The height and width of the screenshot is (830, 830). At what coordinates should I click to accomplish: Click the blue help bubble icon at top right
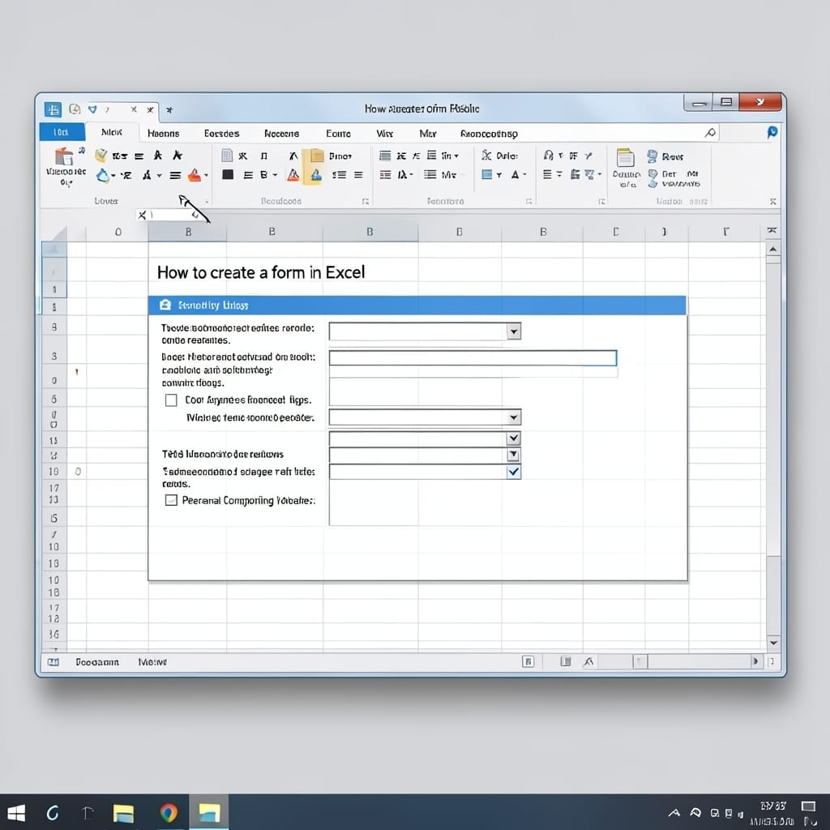click(772, 132)
